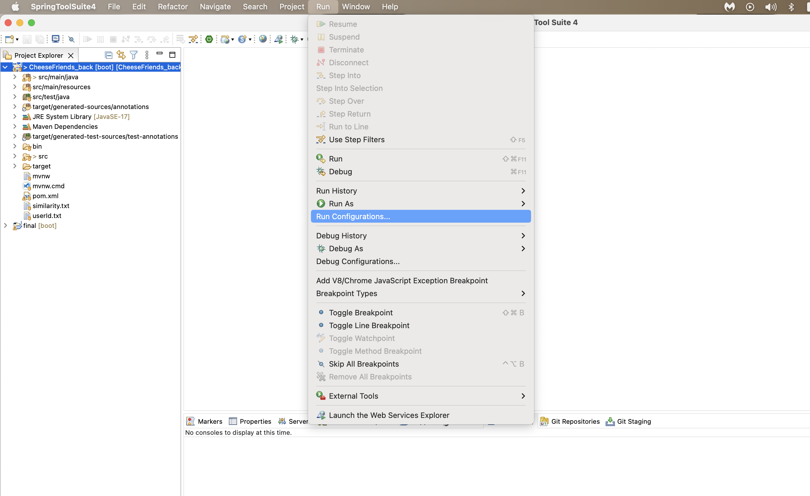
Task: Click Run menu entry with play icon
Action: pyautogui.click(x=421, y=159)
